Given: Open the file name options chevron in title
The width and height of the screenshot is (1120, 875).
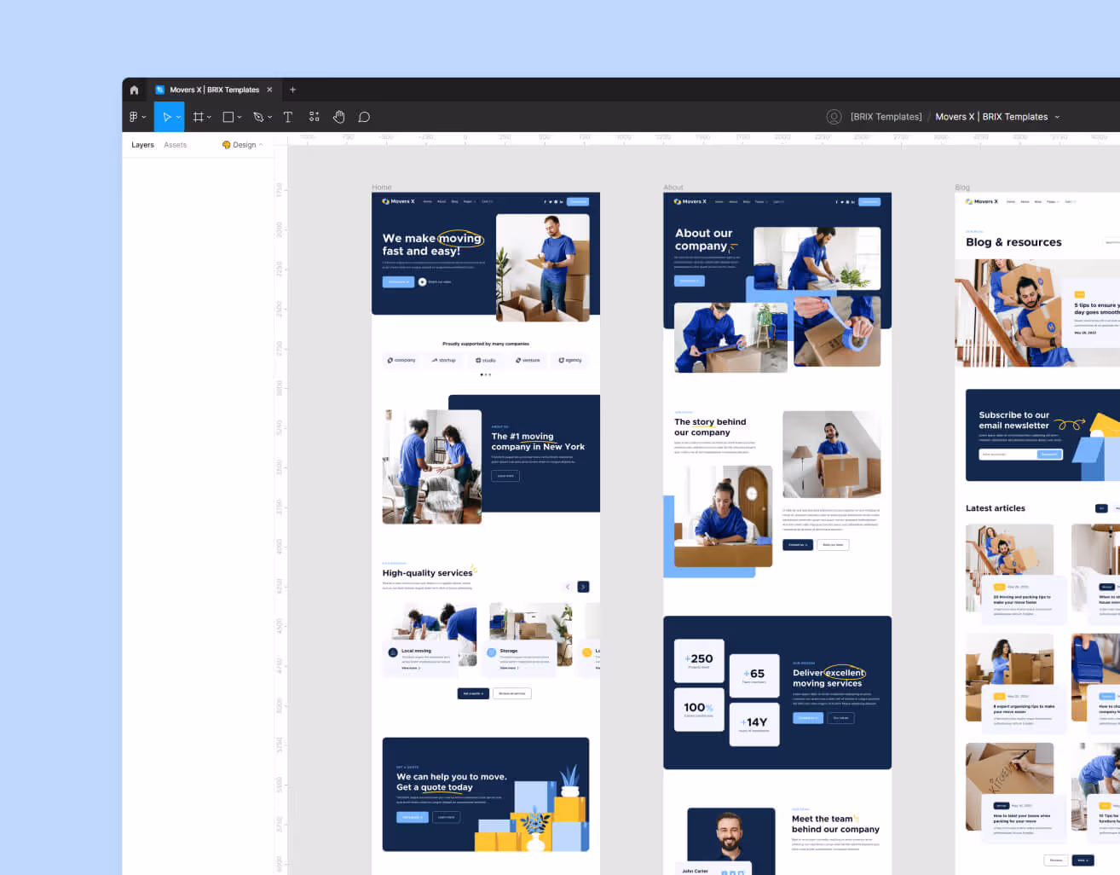Looking at the screenshot, I should [1057, 118].
